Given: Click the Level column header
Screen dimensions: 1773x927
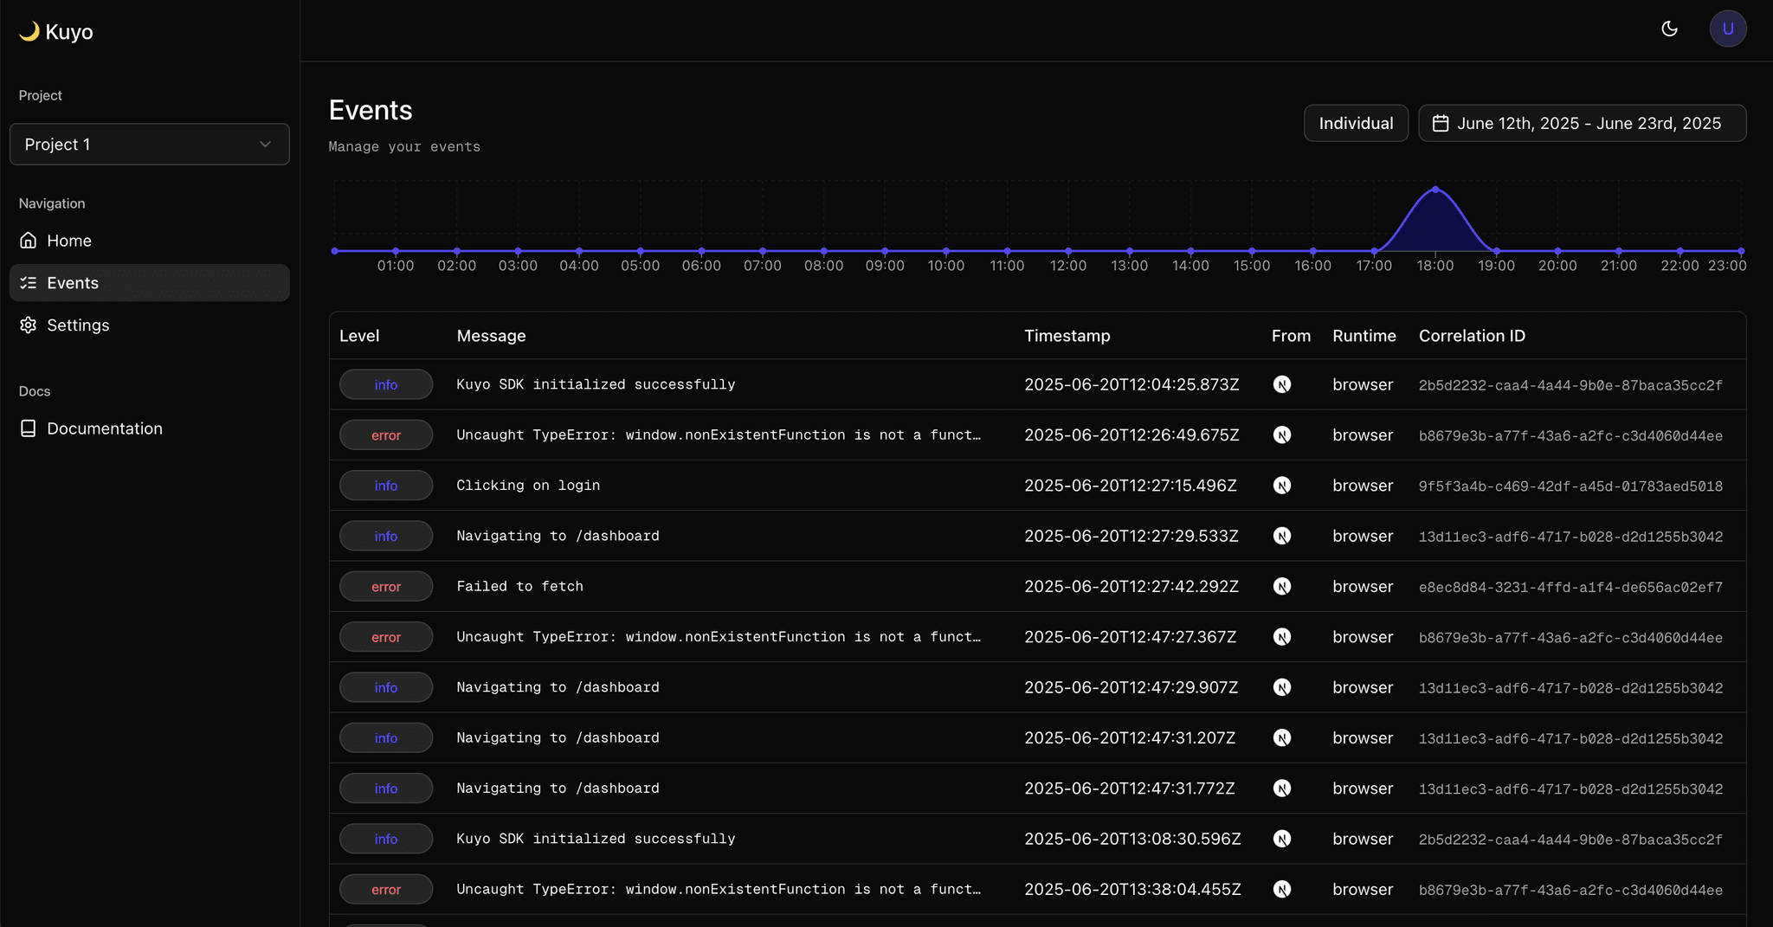Looking at the screenshot, I should pyautogui.click(x=359, y=336).
